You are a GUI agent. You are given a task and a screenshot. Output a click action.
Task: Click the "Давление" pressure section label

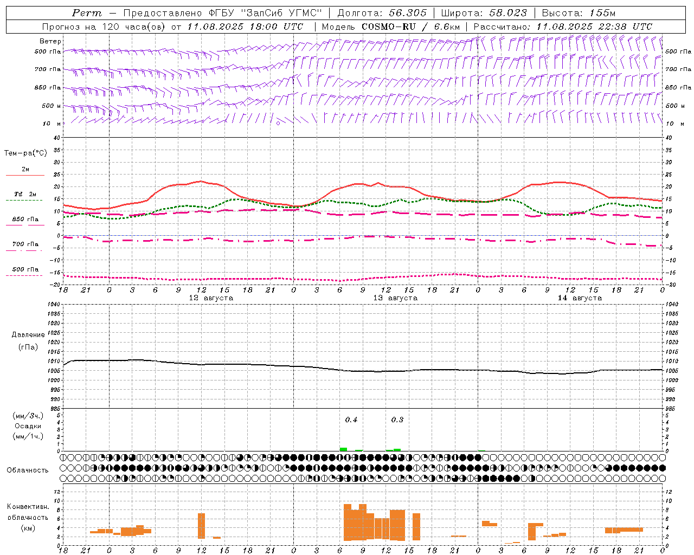click(28, 335)
